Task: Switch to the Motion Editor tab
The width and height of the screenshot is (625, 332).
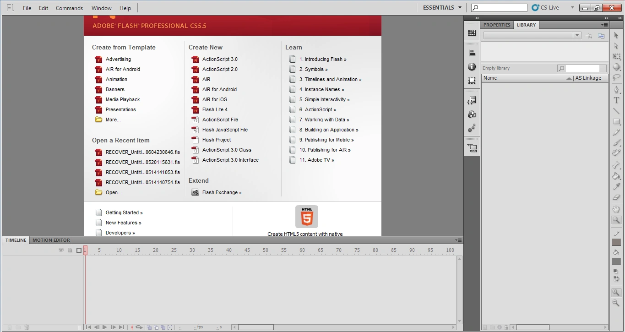Action: pos(51,240)
